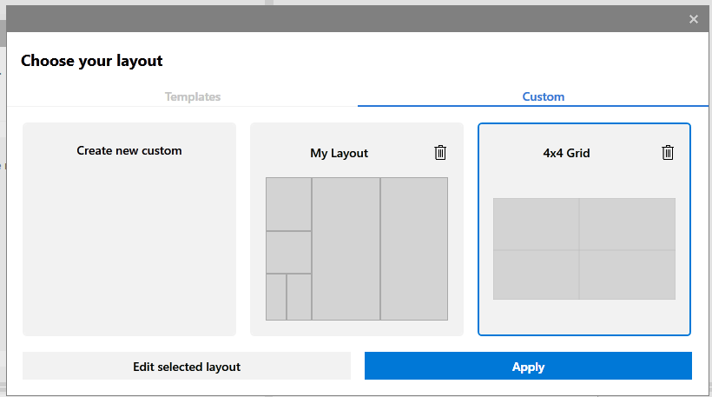
Task: Close the layout chooser dialog
Action: point(694,19)
